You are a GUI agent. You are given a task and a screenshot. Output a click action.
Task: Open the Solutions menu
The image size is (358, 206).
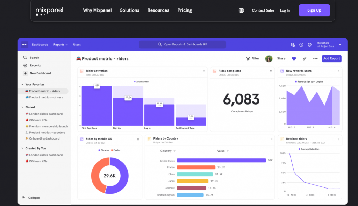pos(129,10)
